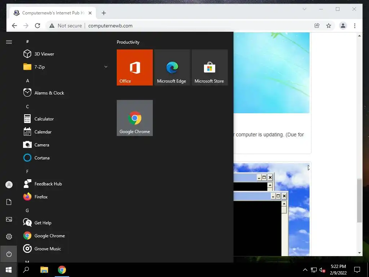369x277 pixels.
Task: Click the cloudy sky VM thumbnail
Action: coord(272,210)
